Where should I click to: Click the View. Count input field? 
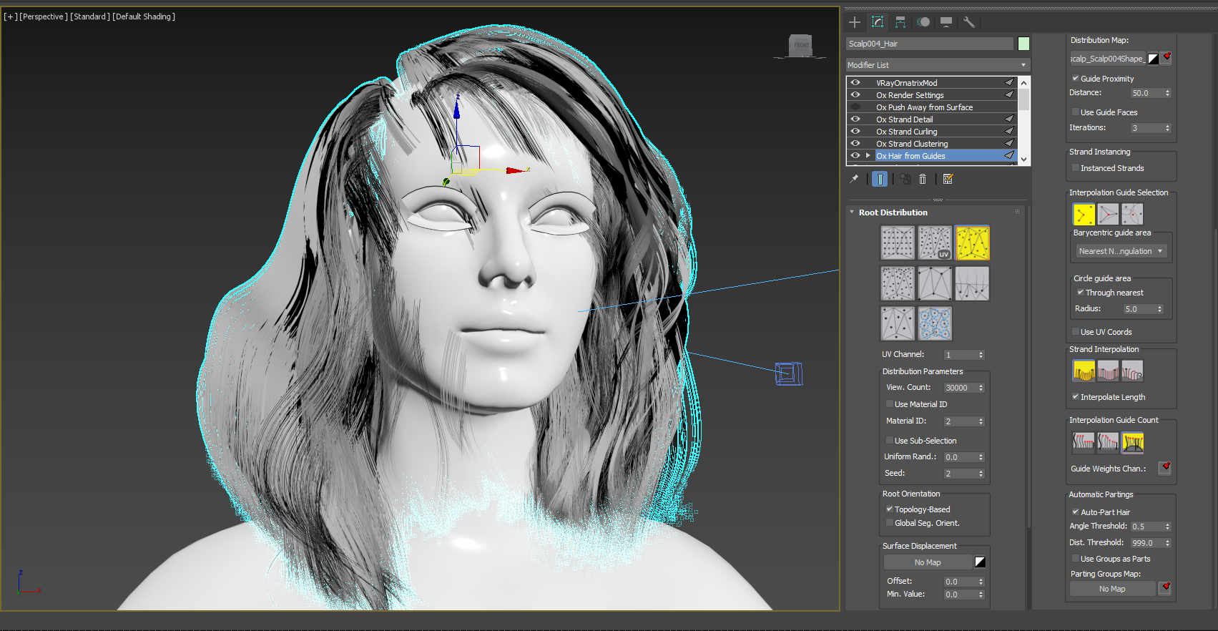(x=959, y=388)
